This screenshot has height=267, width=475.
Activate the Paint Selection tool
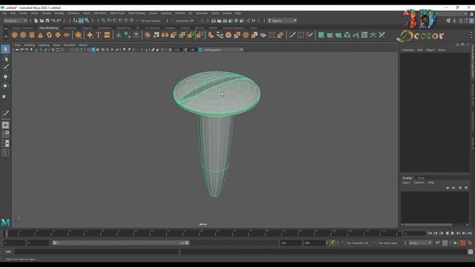click(x=5, y=67)
